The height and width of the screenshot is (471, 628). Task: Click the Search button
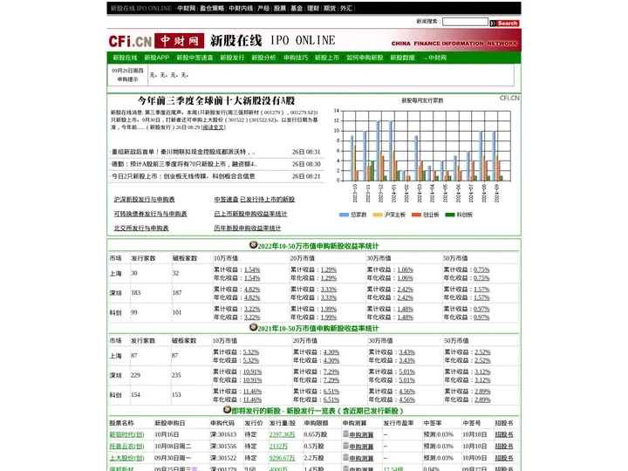[x=508, y=24]
